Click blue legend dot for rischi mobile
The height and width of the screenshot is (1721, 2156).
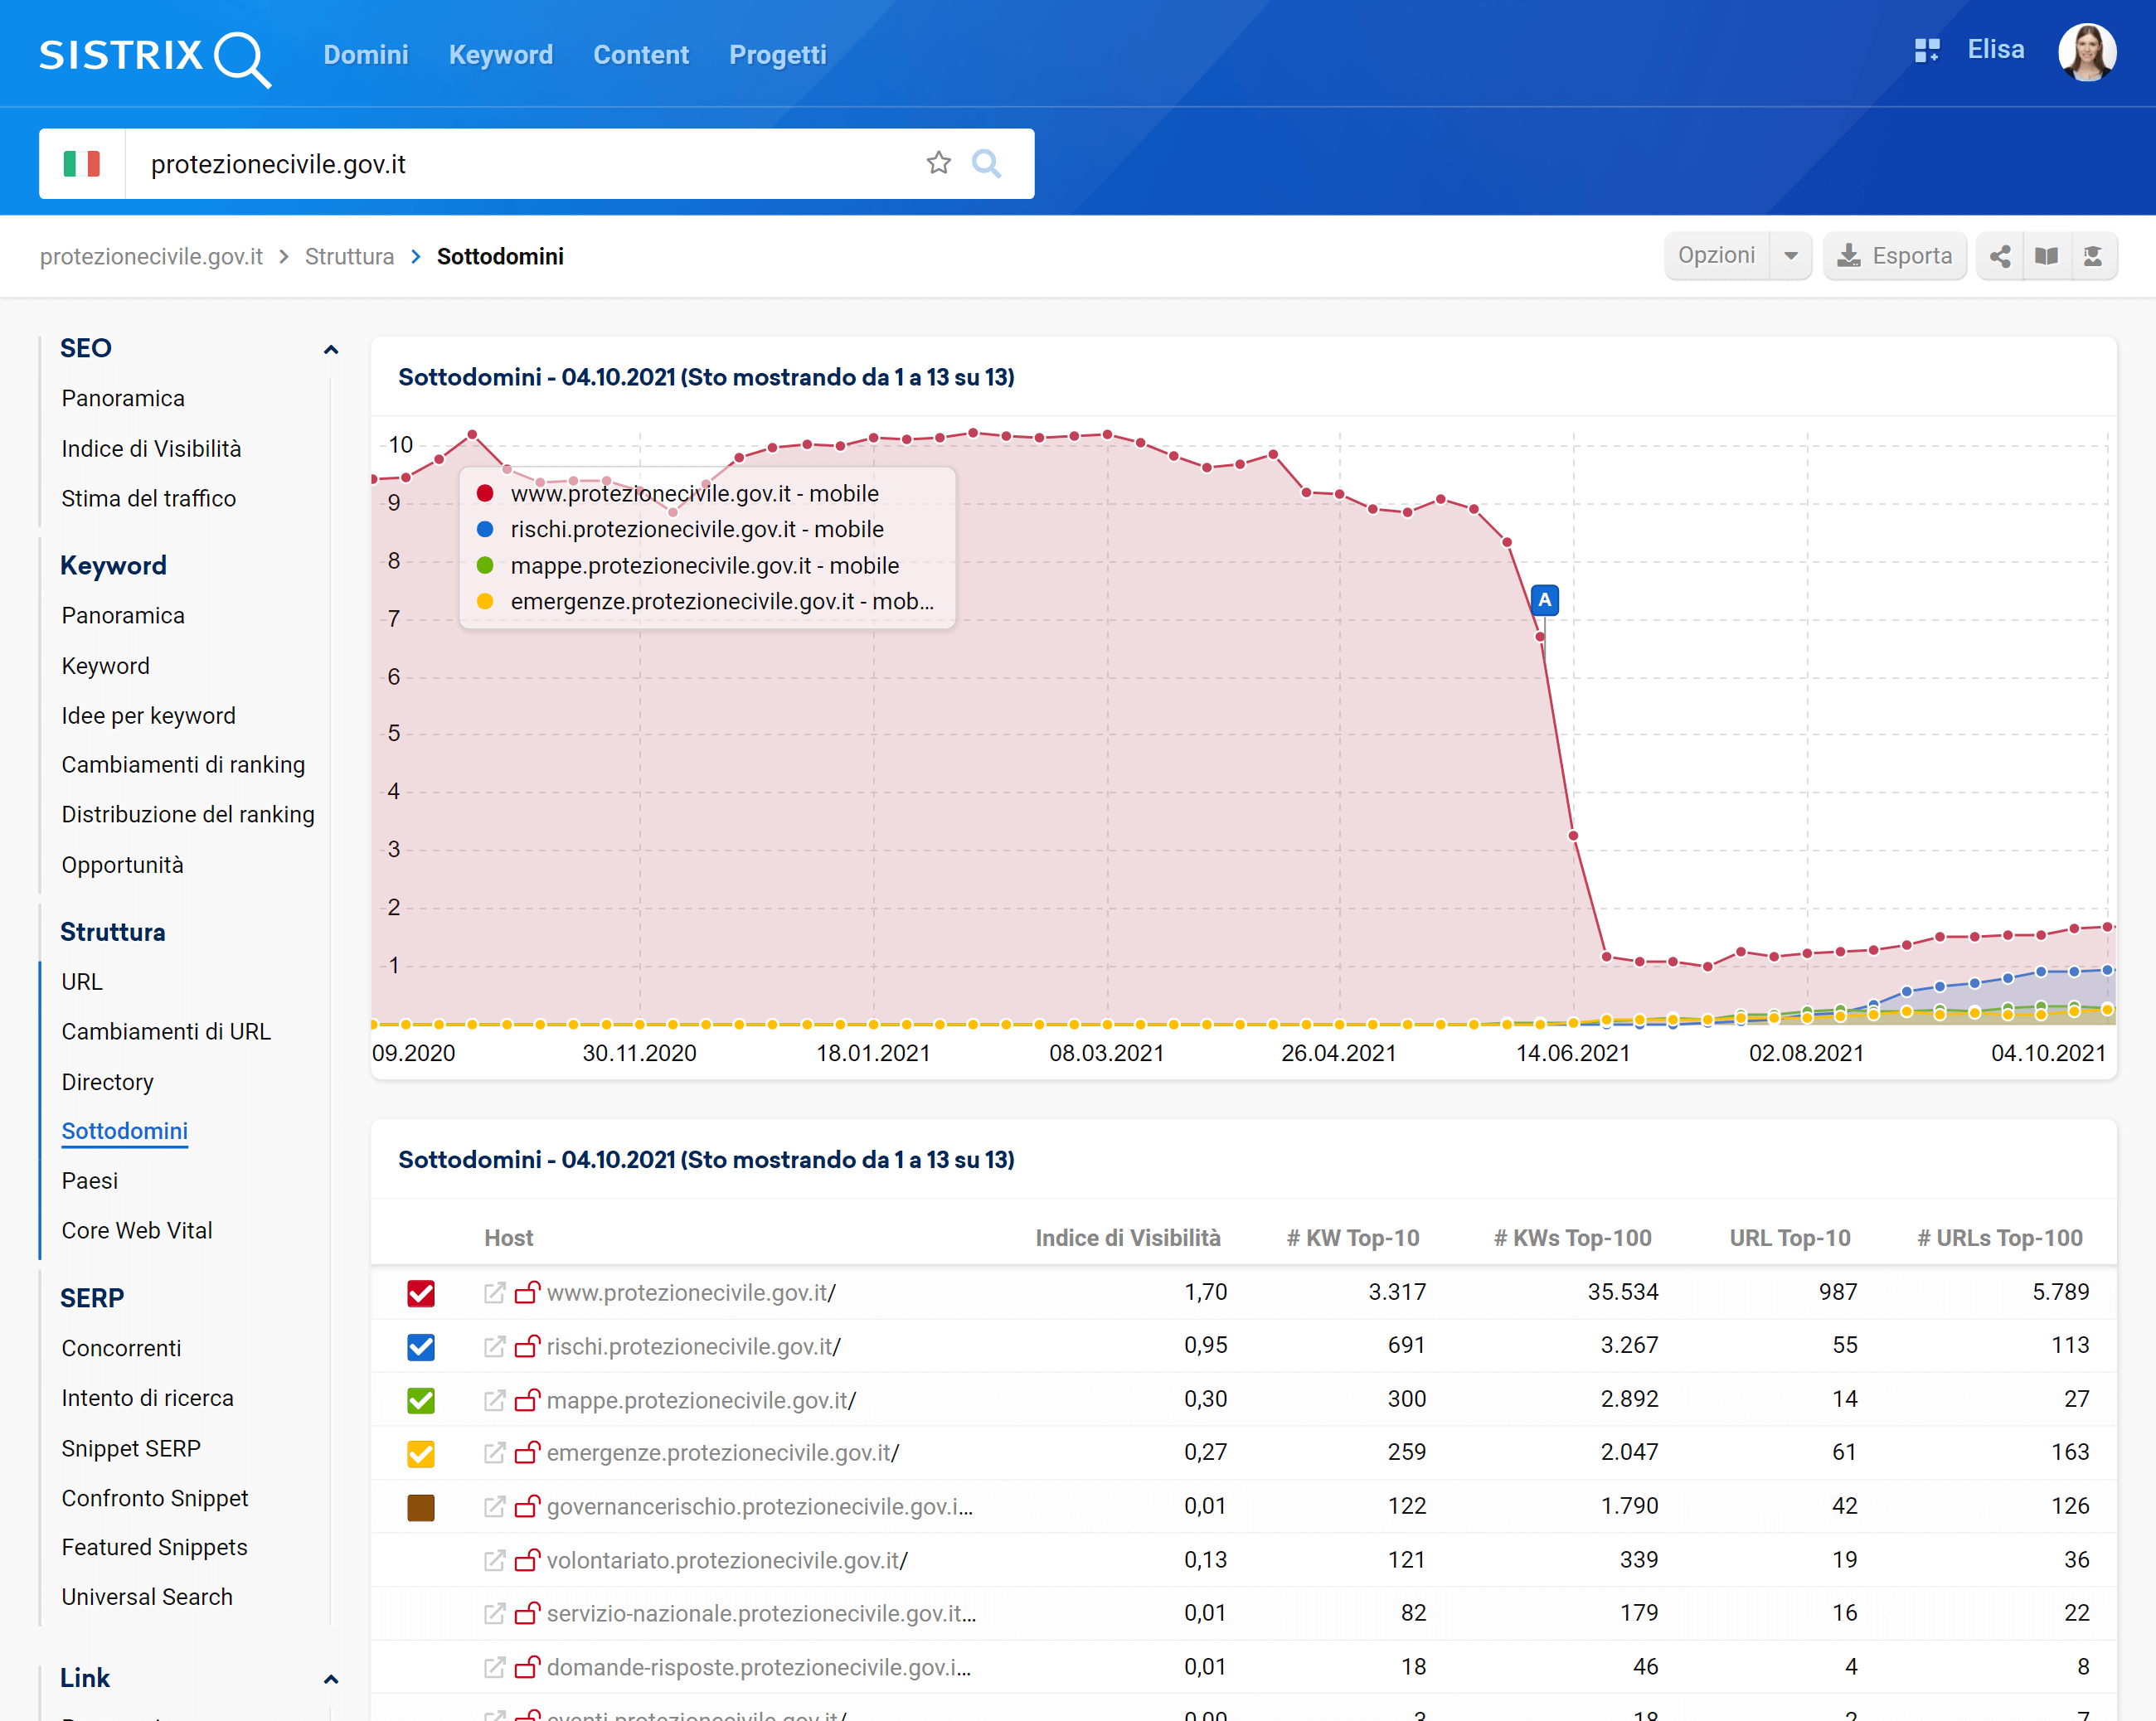pos(485,529)
